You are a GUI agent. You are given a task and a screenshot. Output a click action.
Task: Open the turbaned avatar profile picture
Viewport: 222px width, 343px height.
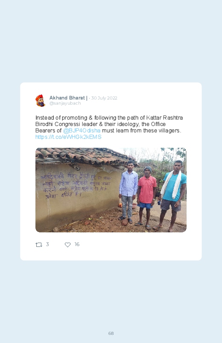(x=41, y=100)
